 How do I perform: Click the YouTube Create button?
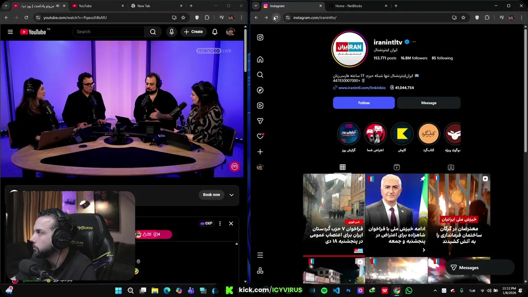tap(193, 32)
